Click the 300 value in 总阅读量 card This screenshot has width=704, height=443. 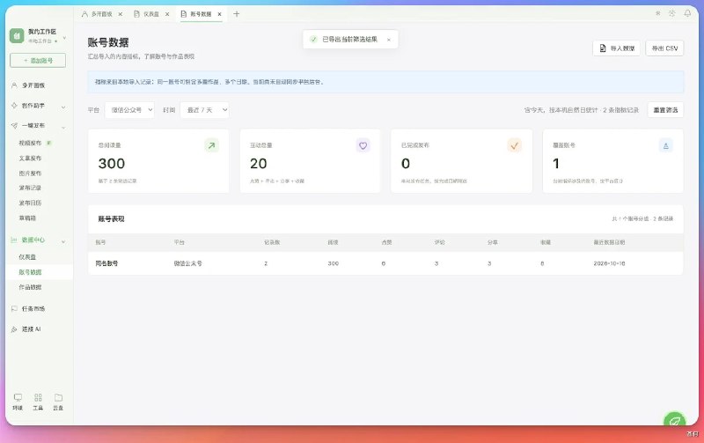pyautogui.click(x=112, y=164)
